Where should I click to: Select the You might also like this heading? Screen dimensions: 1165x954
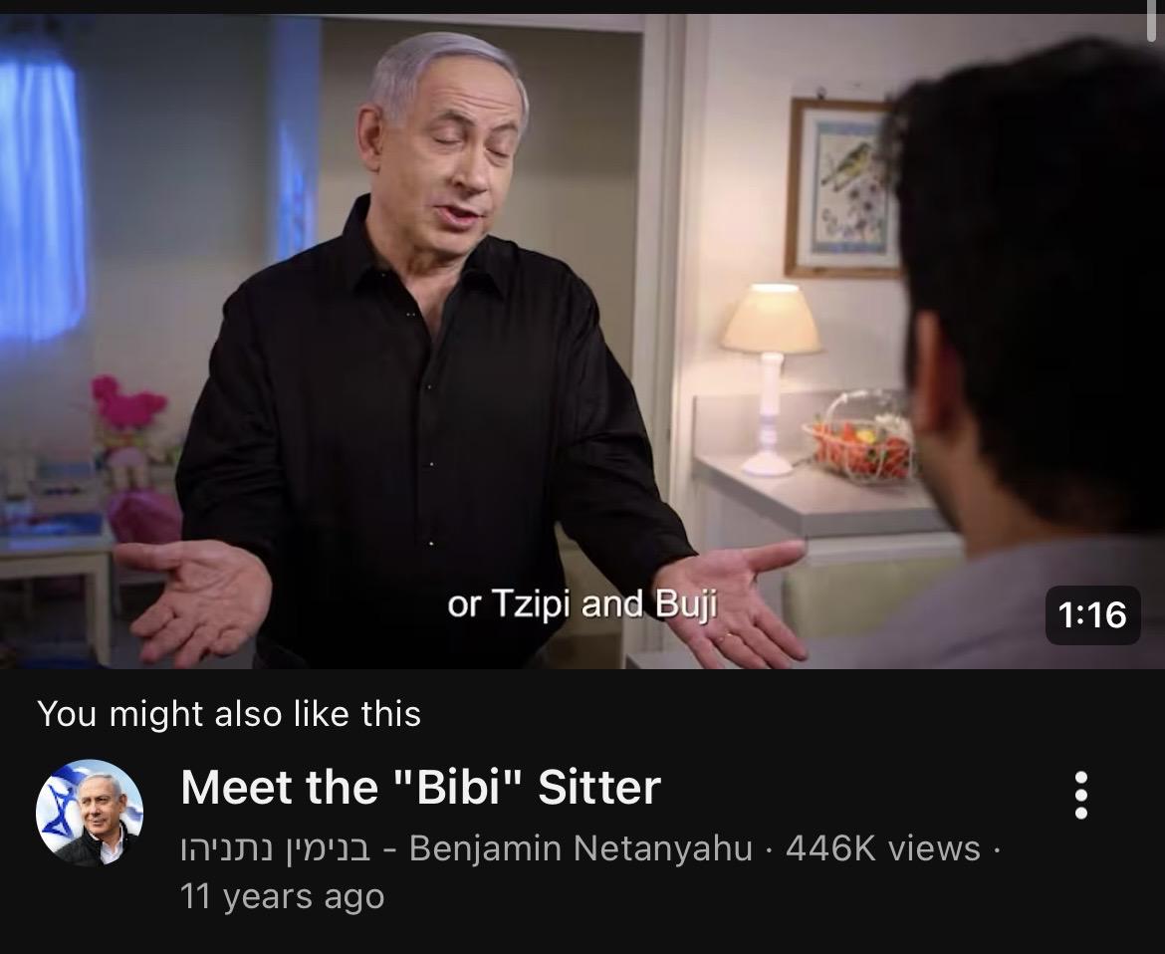(229, 714)
